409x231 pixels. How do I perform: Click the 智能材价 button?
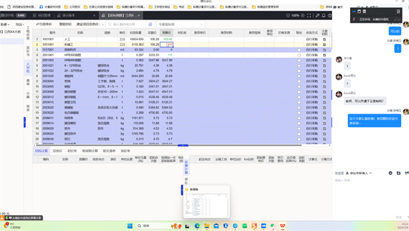[x=65, y=24]
